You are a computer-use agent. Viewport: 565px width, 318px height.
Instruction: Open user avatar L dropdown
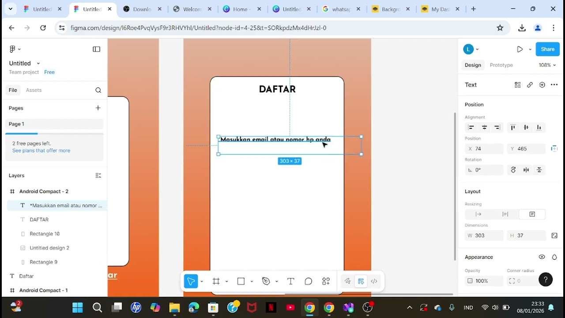(x=471, y=49)
